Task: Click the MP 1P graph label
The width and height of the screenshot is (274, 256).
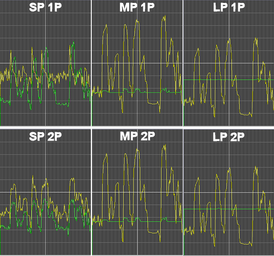Action: coord(137,7)
